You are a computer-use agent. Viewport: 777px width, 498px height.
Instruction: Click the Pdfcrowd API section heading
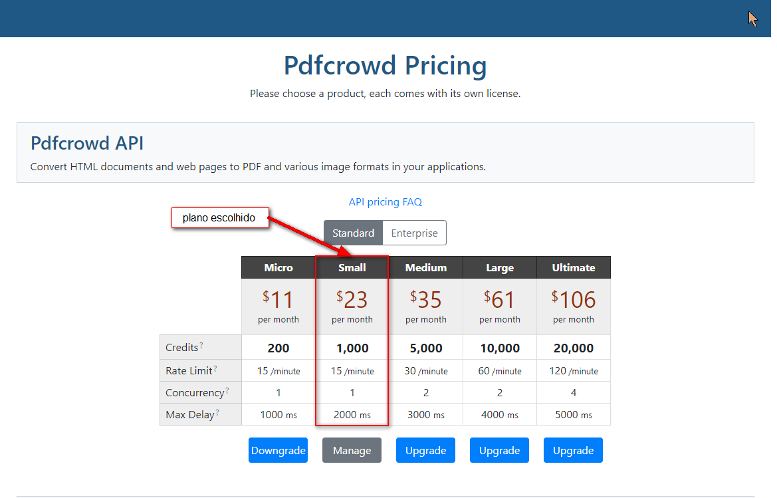[x=87, y=143]
